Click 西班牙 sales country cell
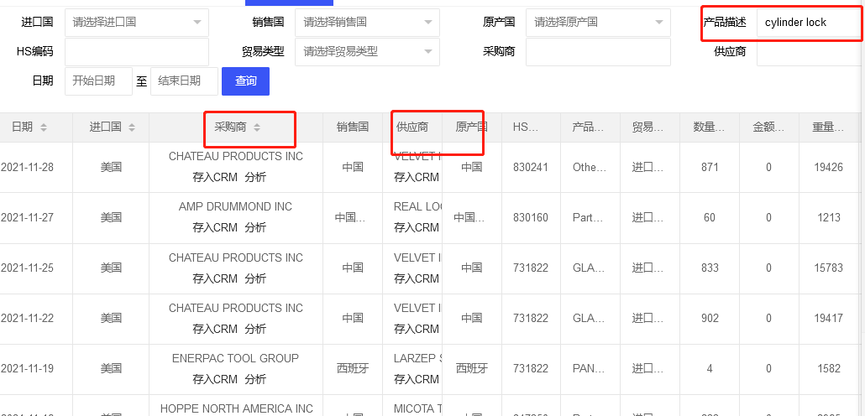865x416 pixels. 353,369
